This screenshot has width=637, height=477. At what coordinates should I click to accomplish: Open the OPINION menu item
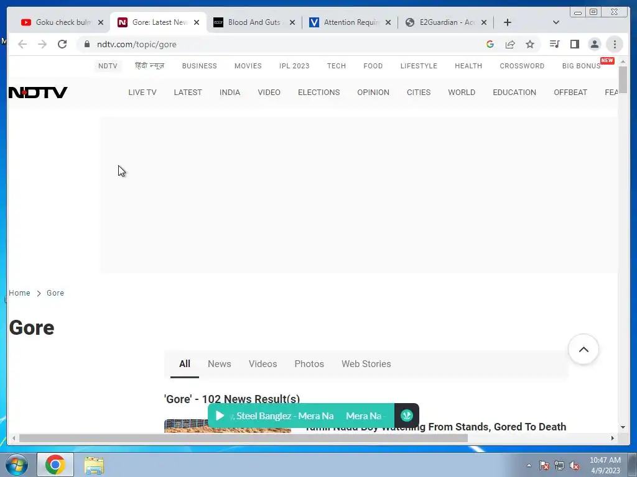pyautogui.click(x=373, y=93)
